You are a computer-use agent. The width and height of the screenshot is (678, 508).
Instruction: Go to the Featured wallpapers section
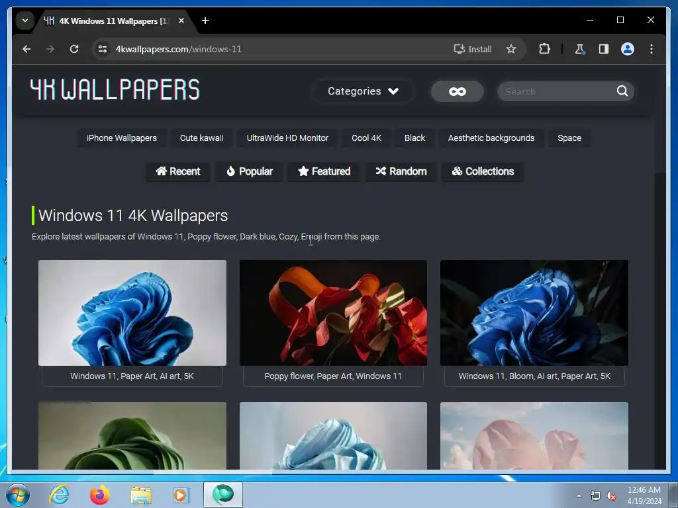pos(324,171)
